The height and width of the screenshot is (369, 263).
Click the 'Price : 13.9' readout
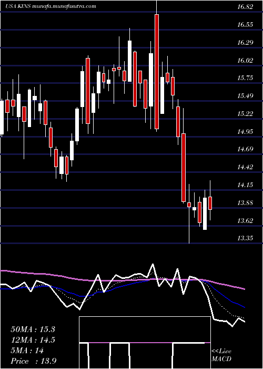tap(34, 361)
